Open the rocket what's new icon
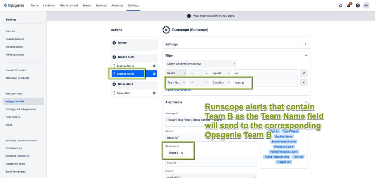375x178 pixels. (x=340, y=6)
